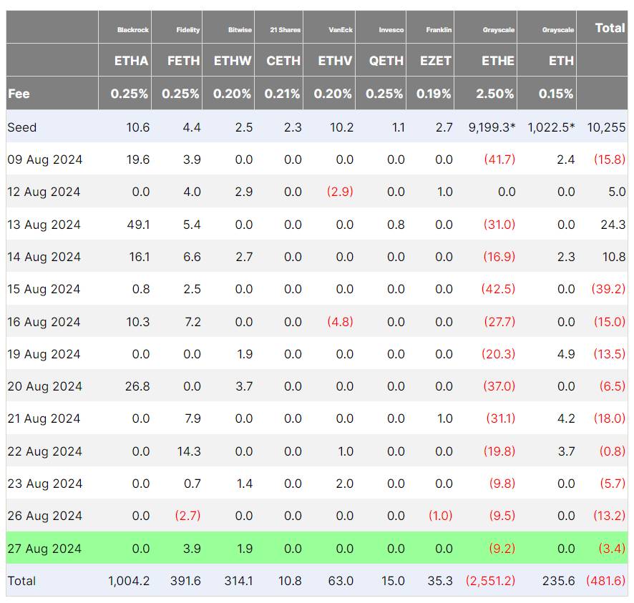
Task: Click the 2.50% fee under ETHE
Action: 494,94
